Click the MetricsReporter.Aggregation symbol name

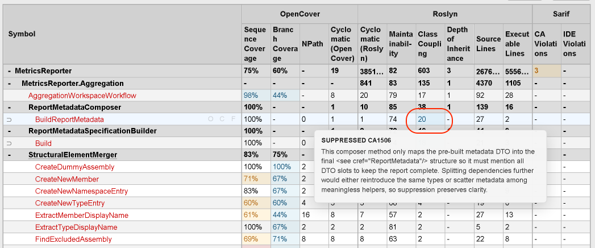click(x=73, y=83)
